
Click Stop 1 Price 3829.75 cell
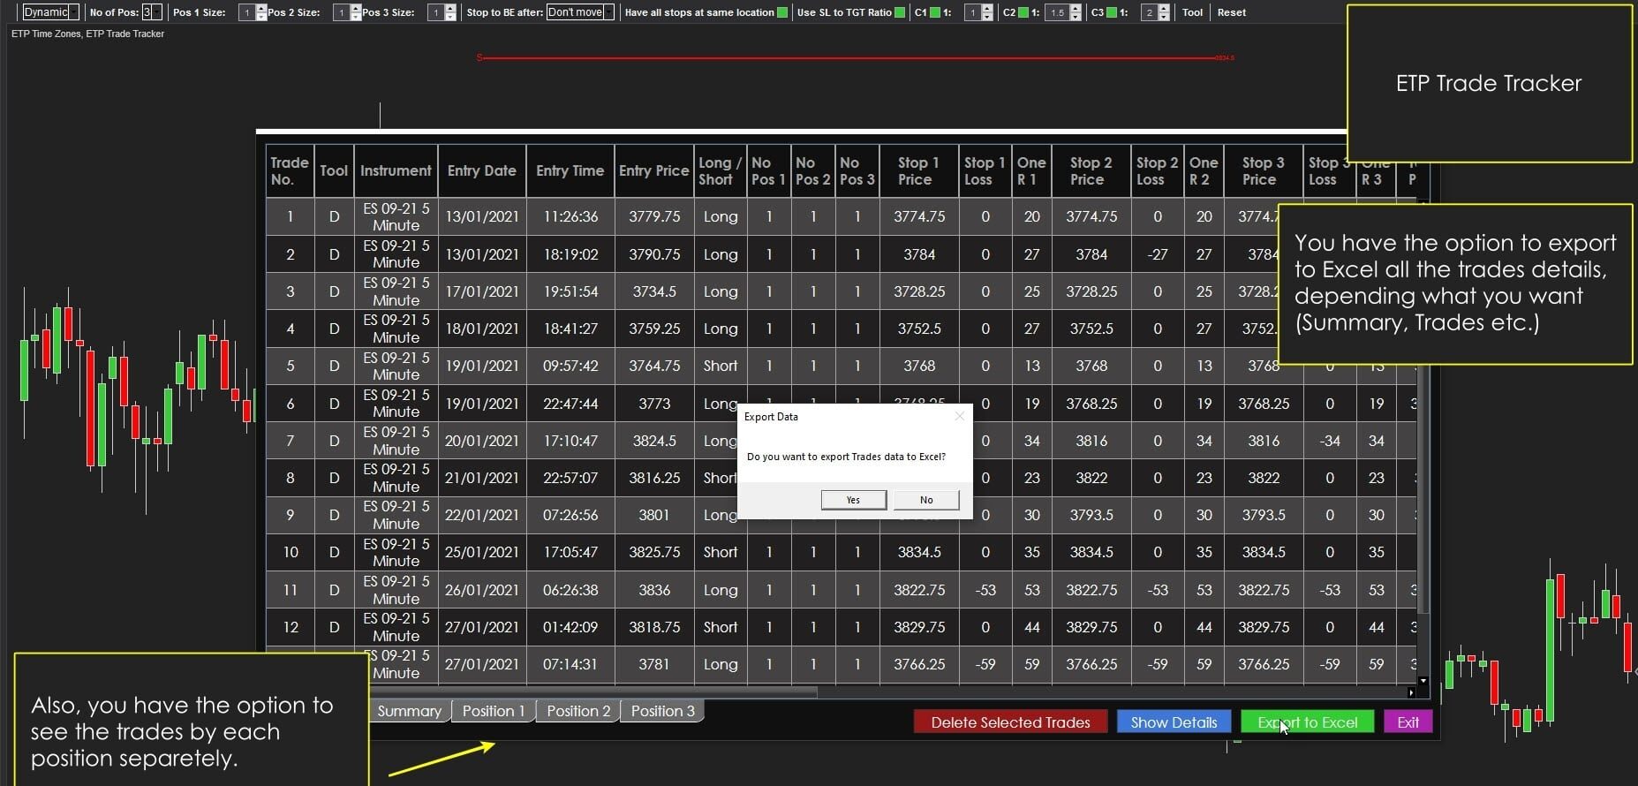point(919,627)
